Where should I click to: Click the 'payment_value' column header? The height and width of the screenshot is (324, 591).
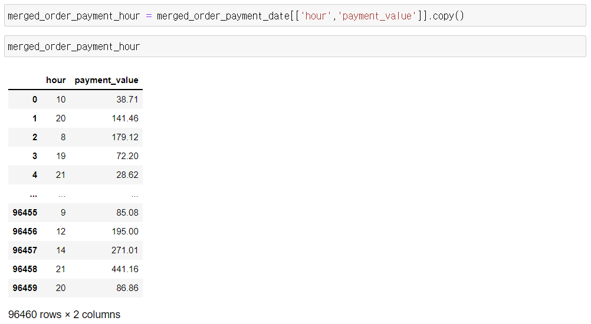(x=106, y=80)
